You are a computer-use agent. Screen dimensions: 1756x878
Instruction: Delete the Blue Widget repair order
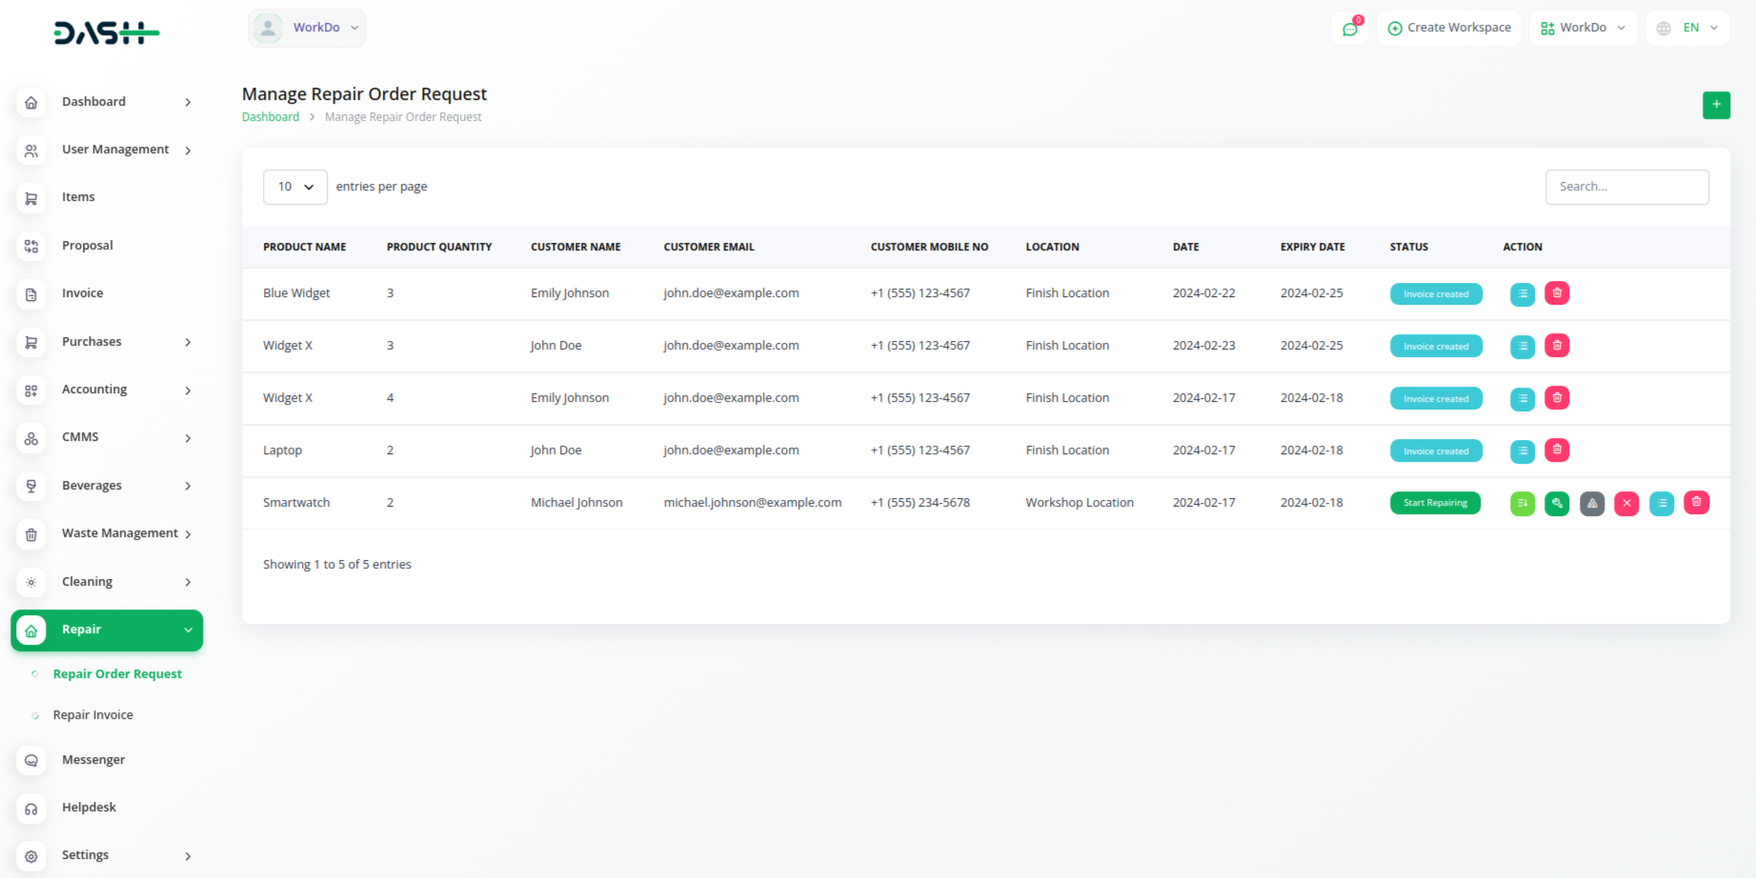(x=1557, y=293)
